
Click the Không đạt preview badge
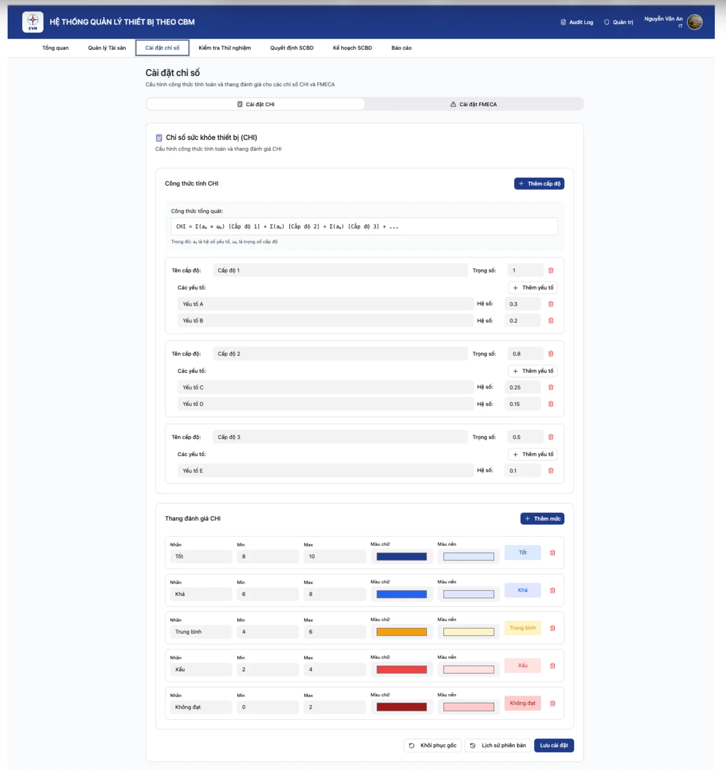(x=523, y=703)
